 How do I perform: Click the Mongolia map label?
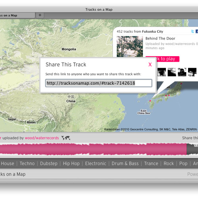(69, 49)
